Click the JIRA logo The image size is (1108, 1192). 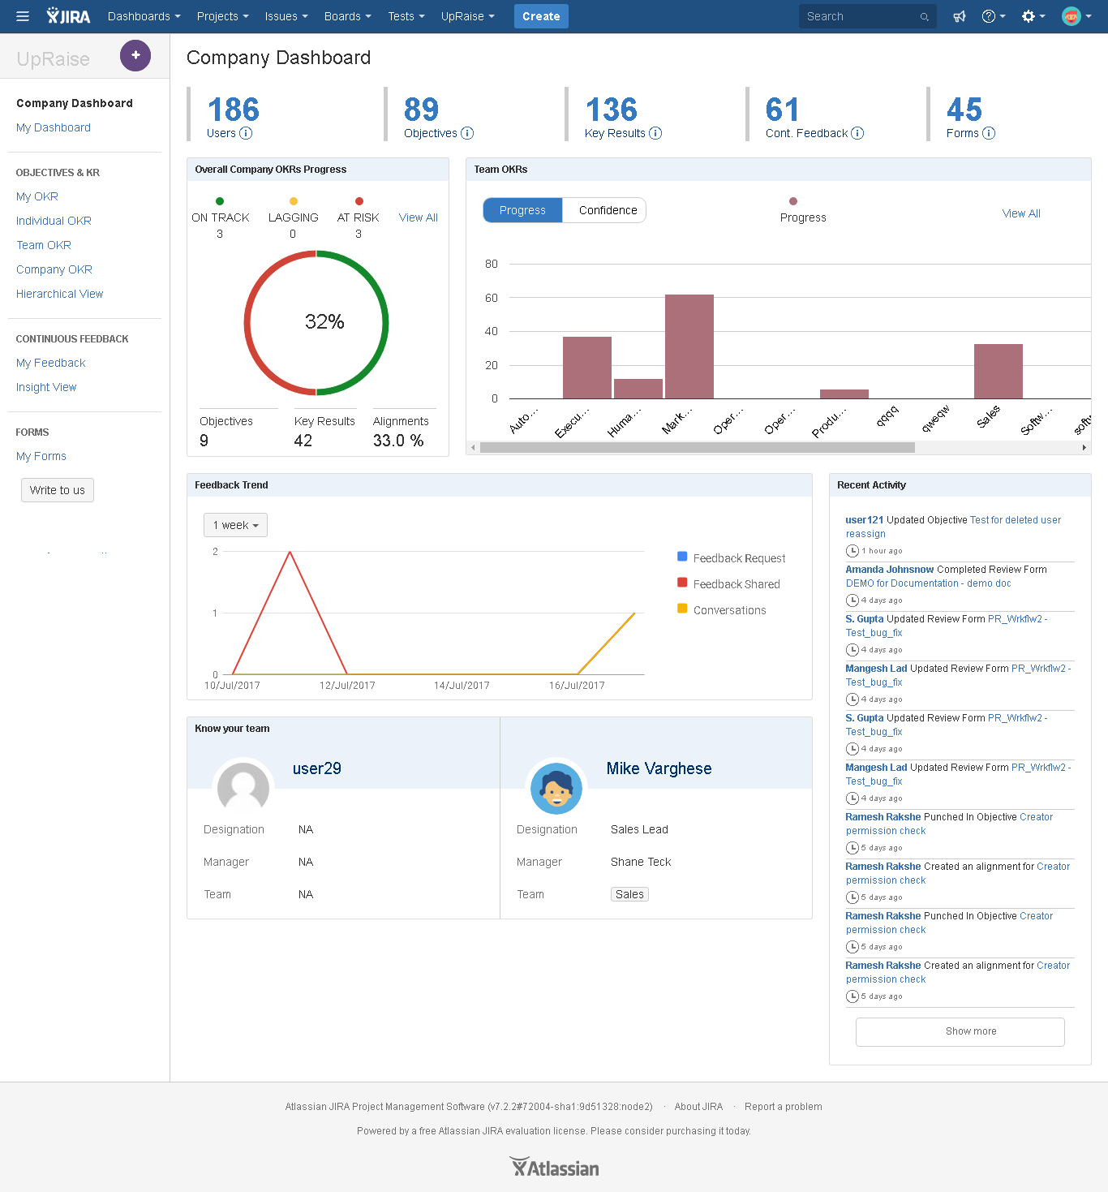point(68,16)
